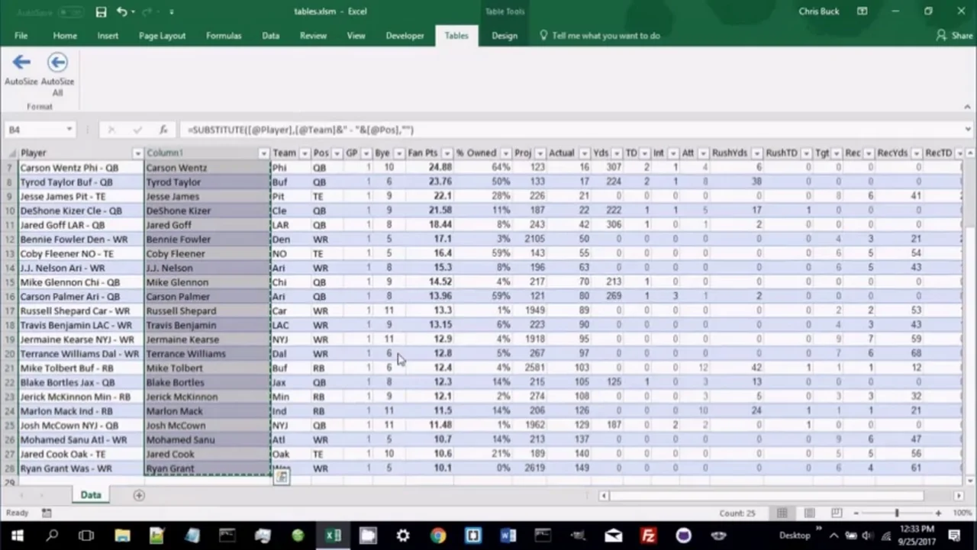Open the FileZilla icon in the taskbar
Screen dimensions: 977x550
[x=648, y=536]
